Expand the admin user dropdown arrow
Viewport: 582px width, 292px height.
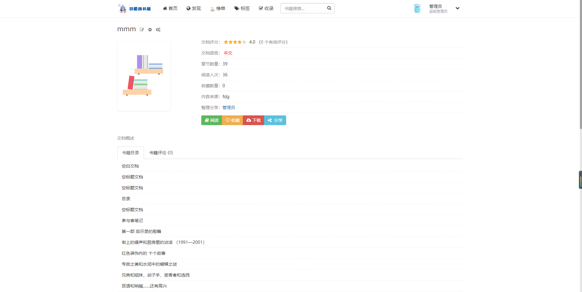[x=457, y=8]
